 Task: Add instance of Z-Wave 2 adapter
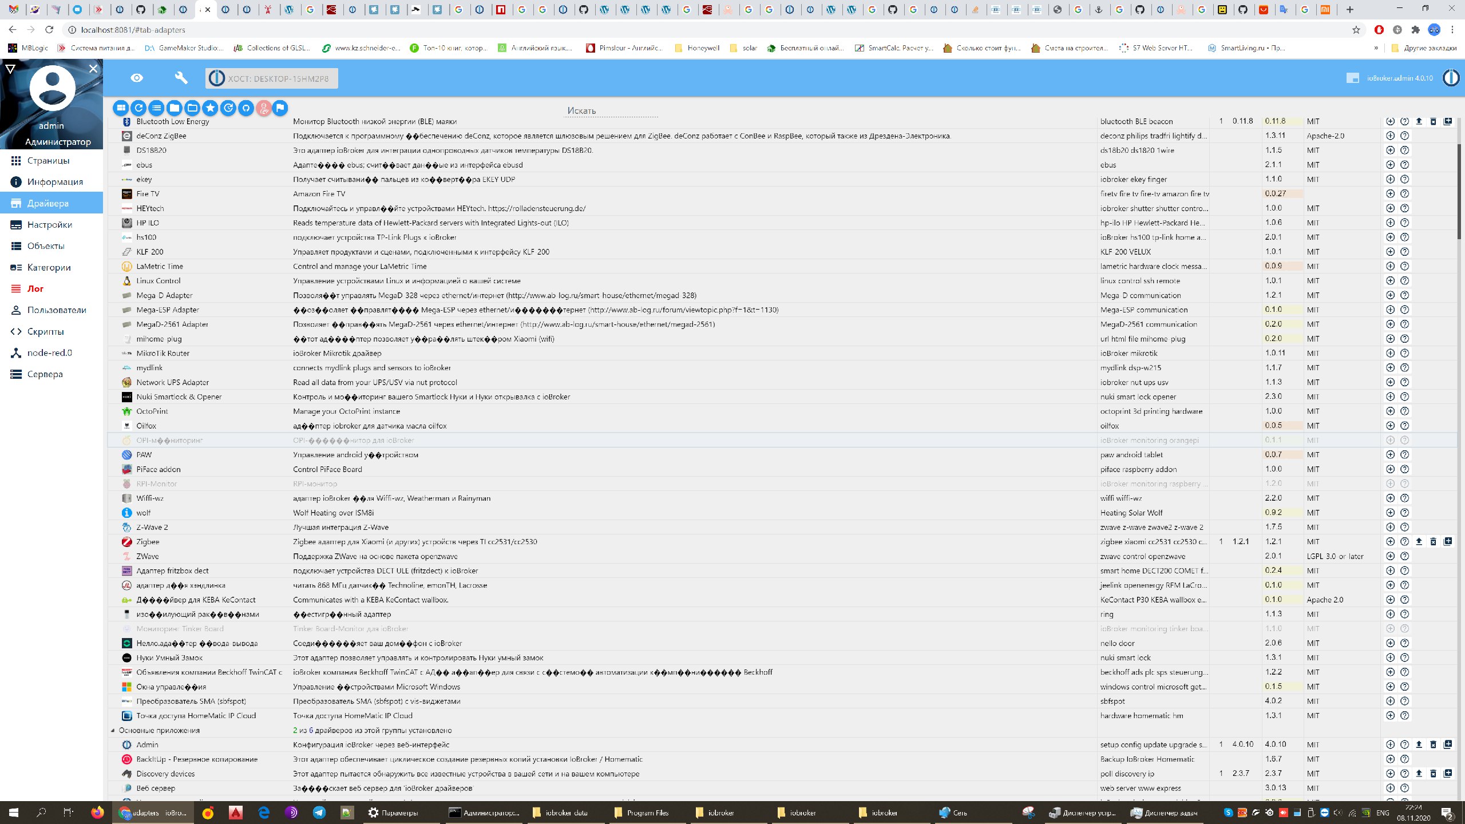coord(1390,527)
